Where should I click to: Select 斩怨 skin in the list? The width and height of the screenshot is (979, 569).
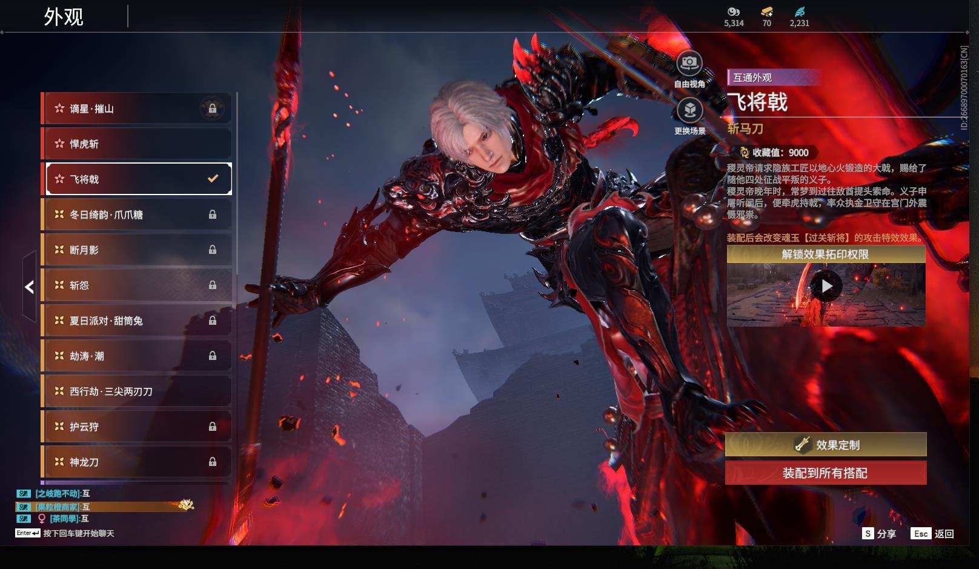(x=136, y=285)
